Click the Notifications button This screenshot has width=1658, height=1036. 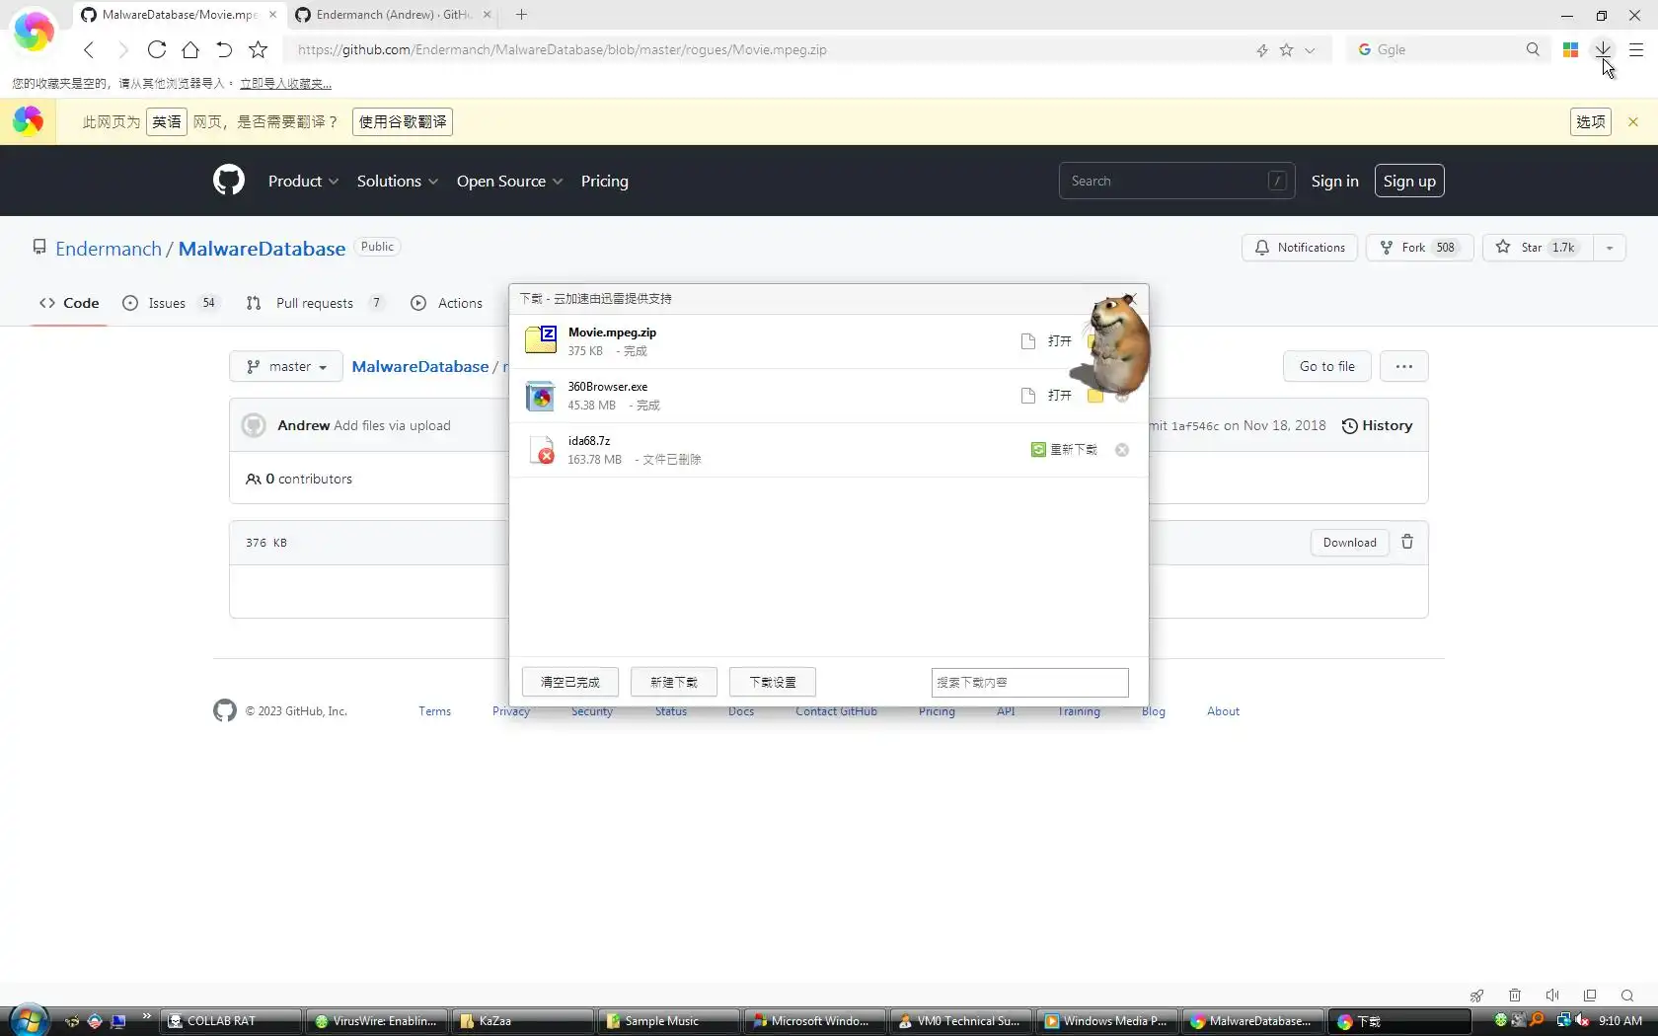point(1299,248)
